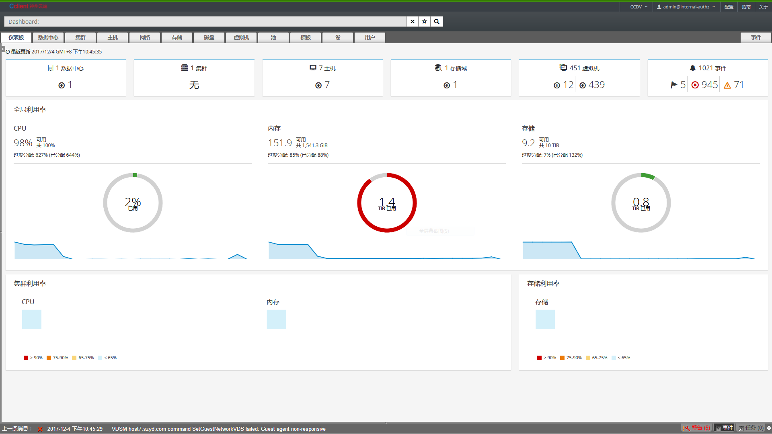The width and height of the screenshot is (772, 434).
Task: Open the admin@internal-authz user dropdown
Action: tap(686, 7)
